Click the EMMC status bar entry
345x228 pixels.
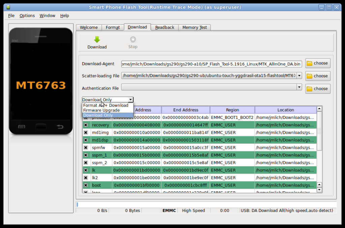pos(169,210)
